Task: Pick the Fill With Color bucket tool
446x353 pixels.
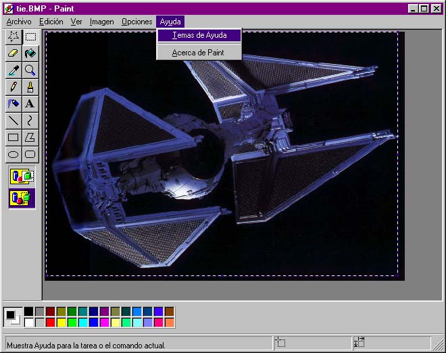Action: tap(30, 53)
